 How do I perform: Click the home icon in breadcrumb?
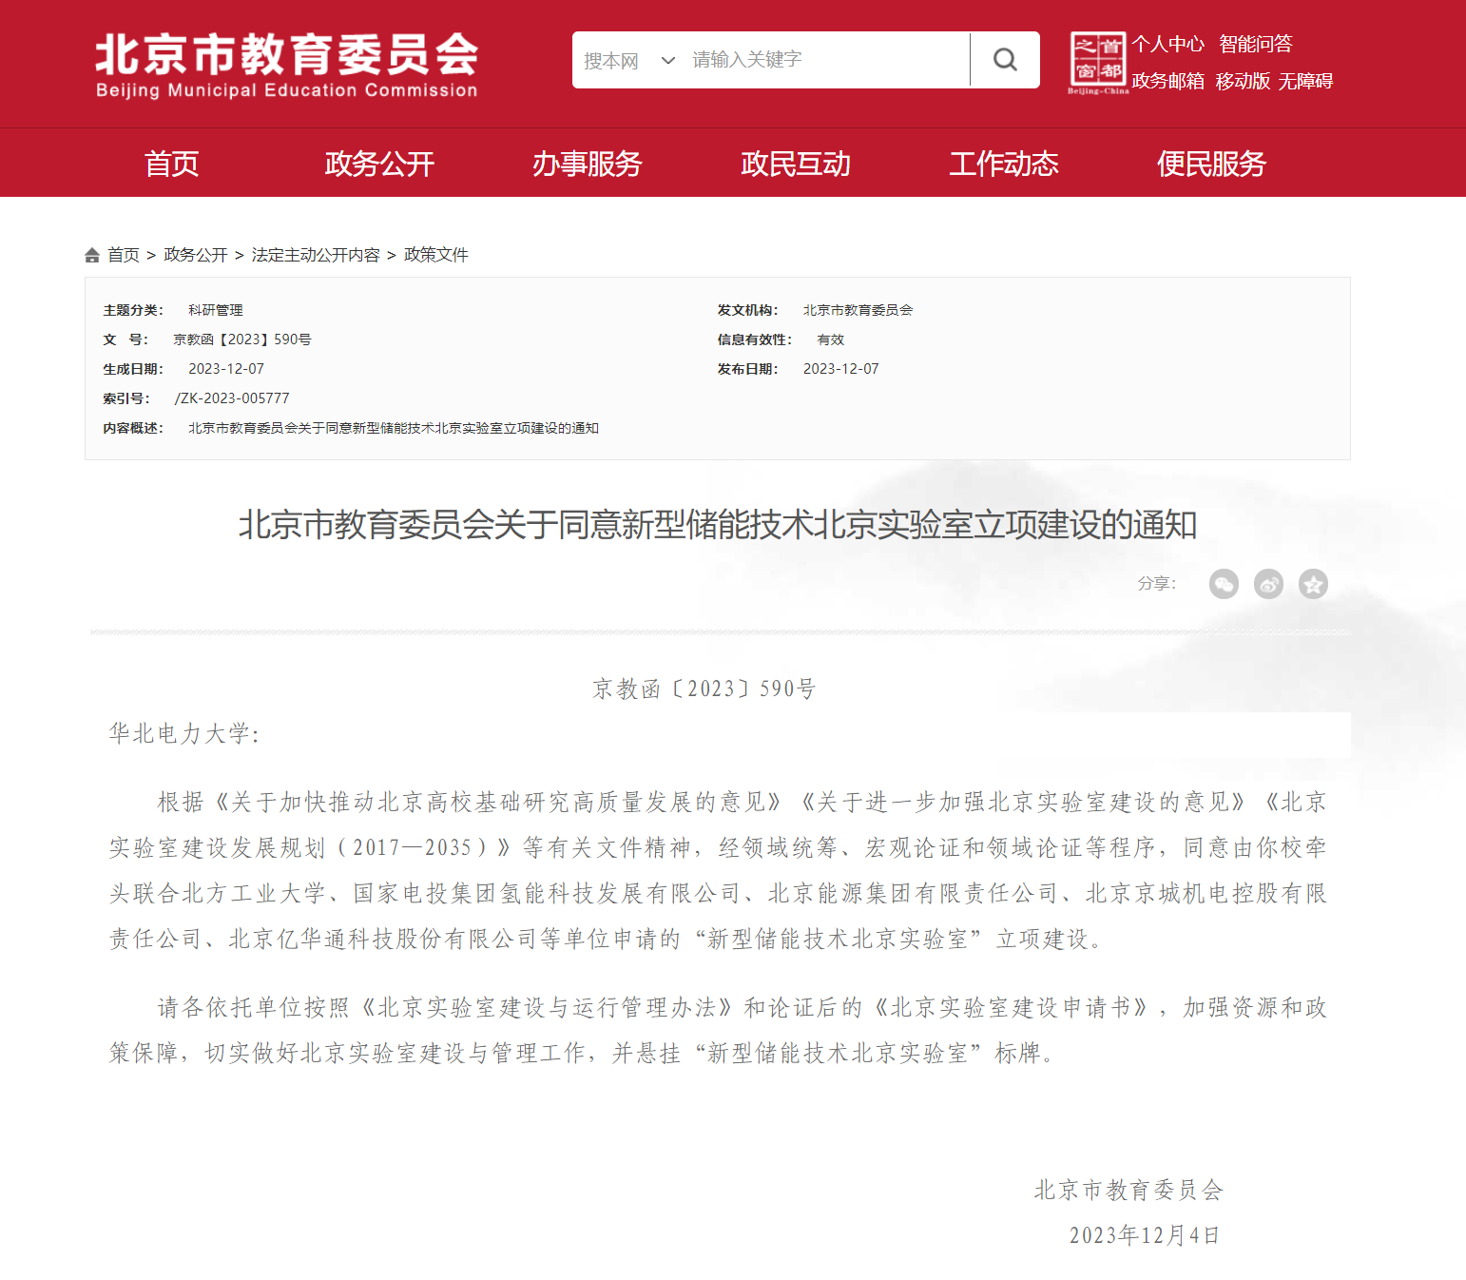pos(92,255)
